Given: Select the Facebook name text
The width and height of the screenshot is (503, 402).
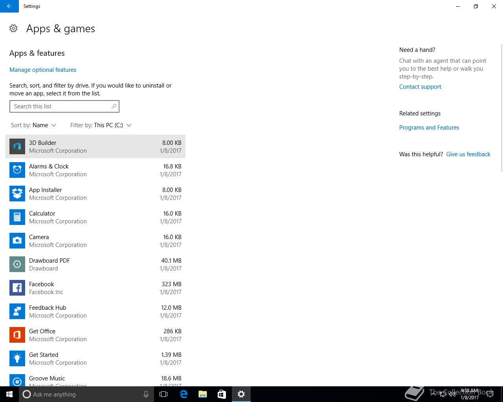Looking at the screenshot, I should (42, 284).
